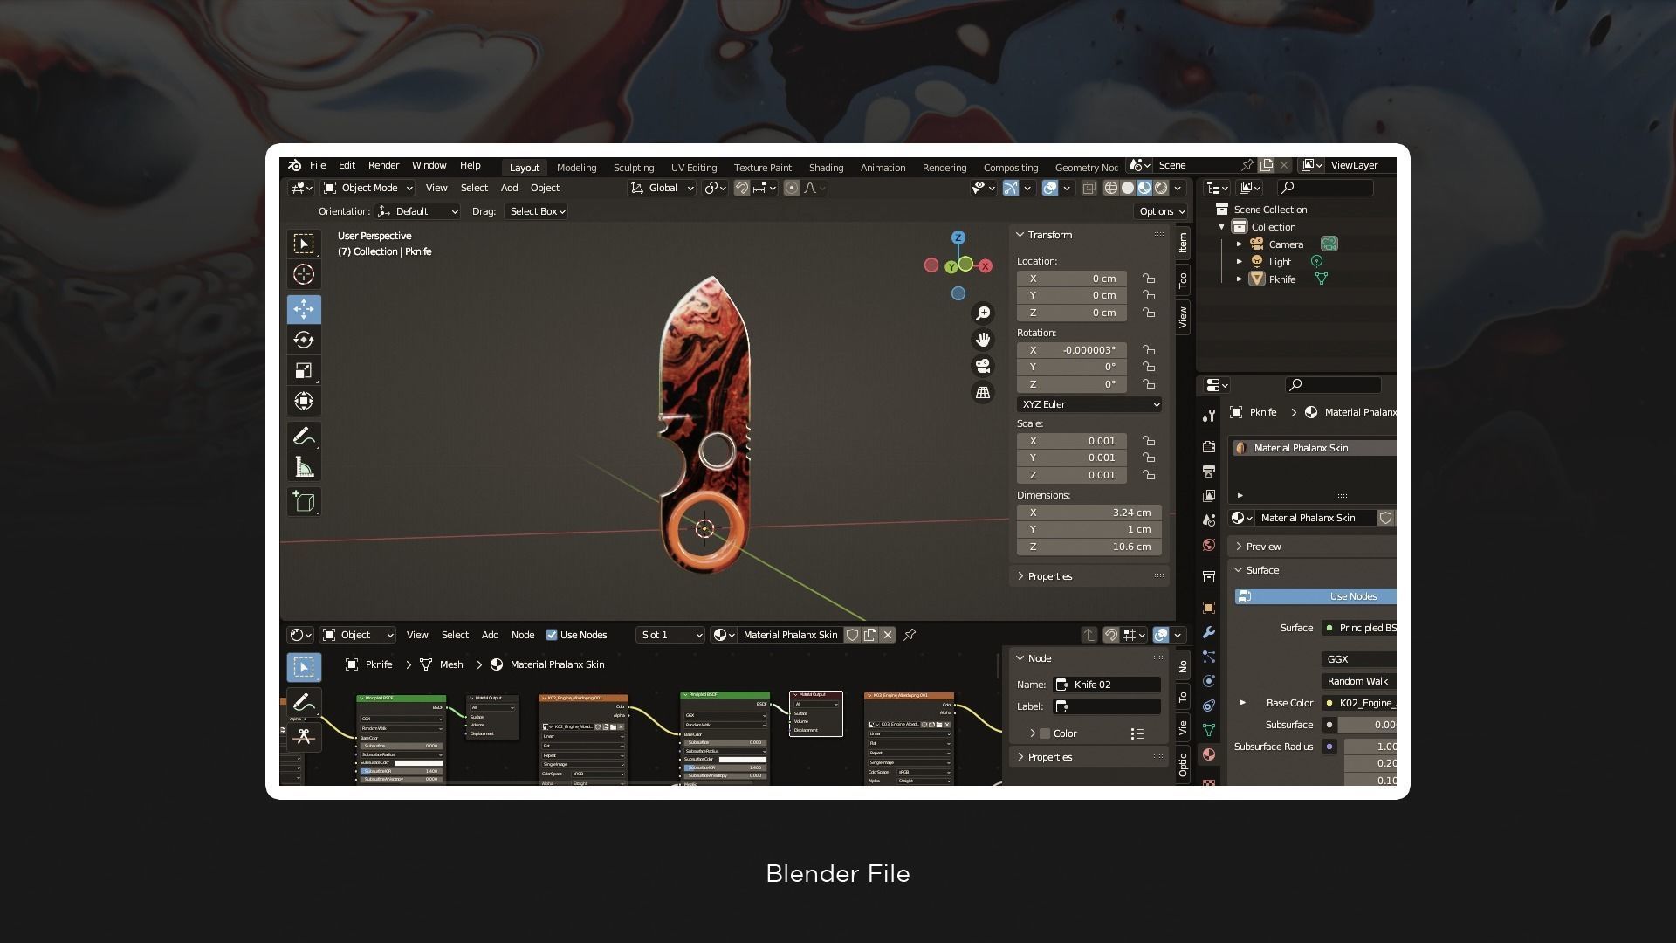Screen dimensions: 1676x943
Task: Click the blue Z axis on navigation gizmo
Action: 958,237
